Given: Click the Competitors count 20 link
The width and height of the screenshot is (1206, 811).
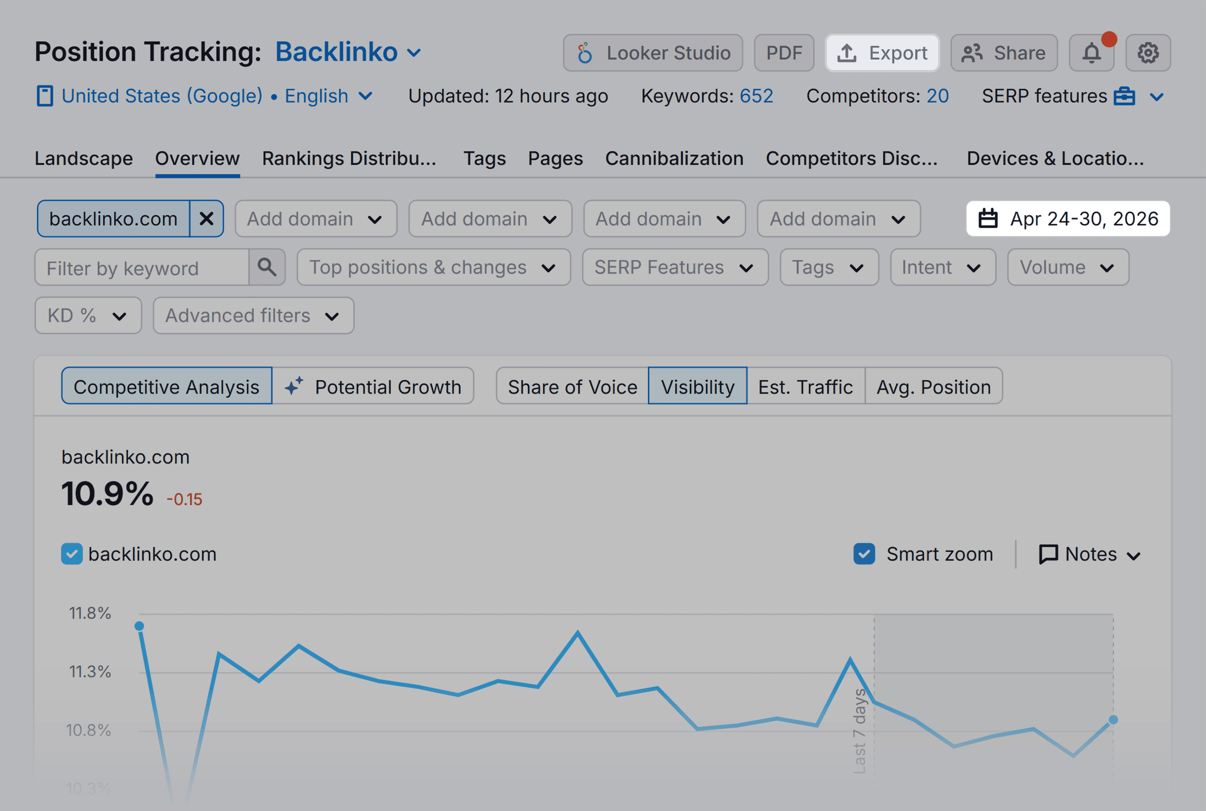Looking at the screenshot, I should point(938,96).
